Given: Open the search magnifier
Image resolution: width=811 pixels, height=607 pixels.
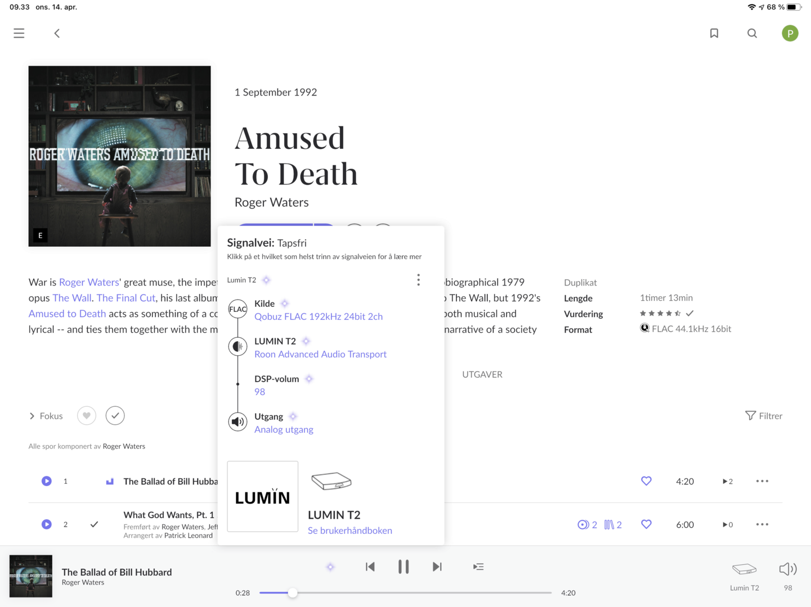Looking at the screenshot, I should (752, 33).
